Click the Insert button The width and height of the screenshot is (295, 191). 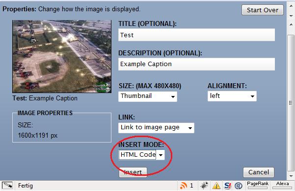pos(133,172)
